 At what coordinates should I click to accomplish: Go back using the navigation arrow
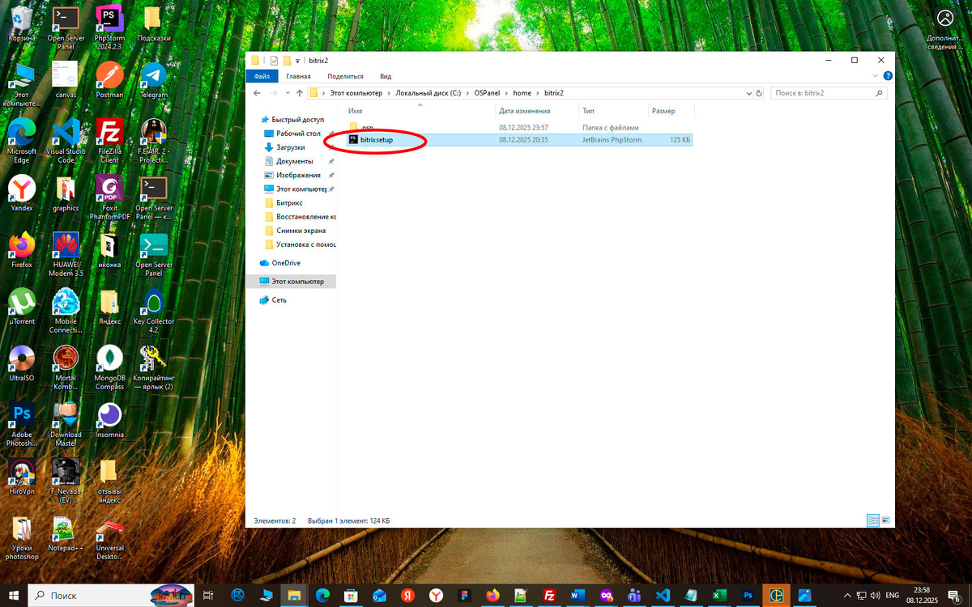point(257,93)
